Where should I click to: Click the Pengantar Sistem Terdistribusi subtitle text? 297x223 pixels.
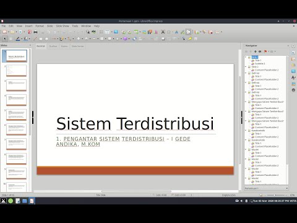point(123,141)
